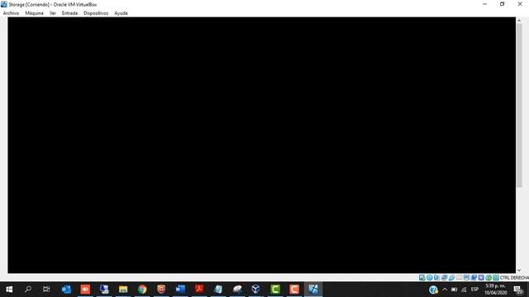Click the battery icon in system tray
Image resolution: width=529 pixels, height=297 pixels.
(454, 290)
